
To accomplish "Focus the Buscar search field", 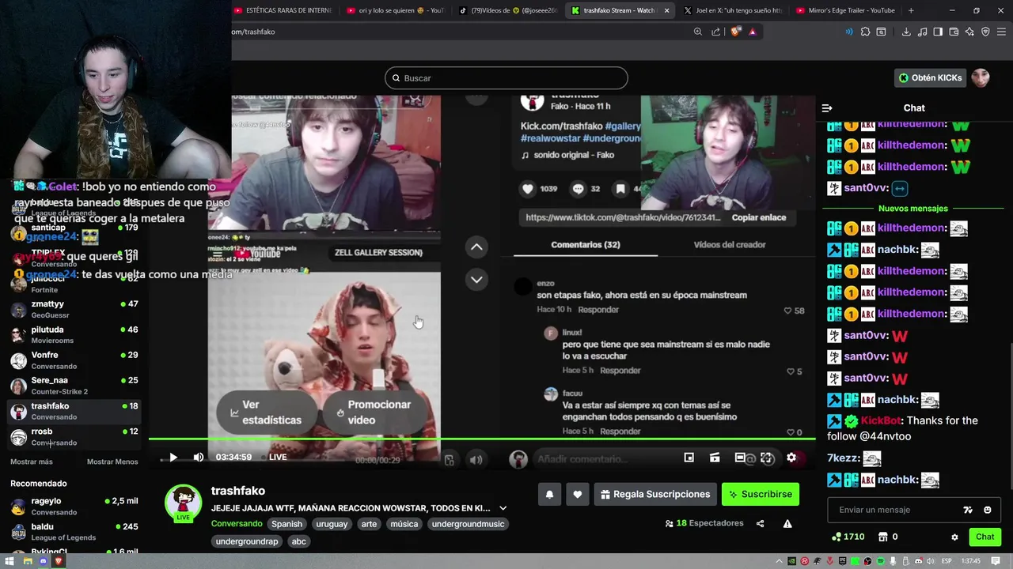I will (506, 78).
